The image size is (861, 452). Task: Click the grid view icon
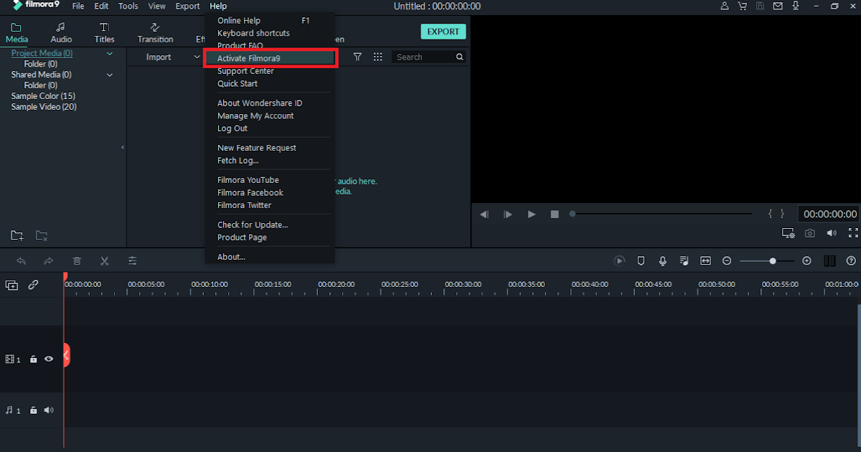tap(378, 57)
